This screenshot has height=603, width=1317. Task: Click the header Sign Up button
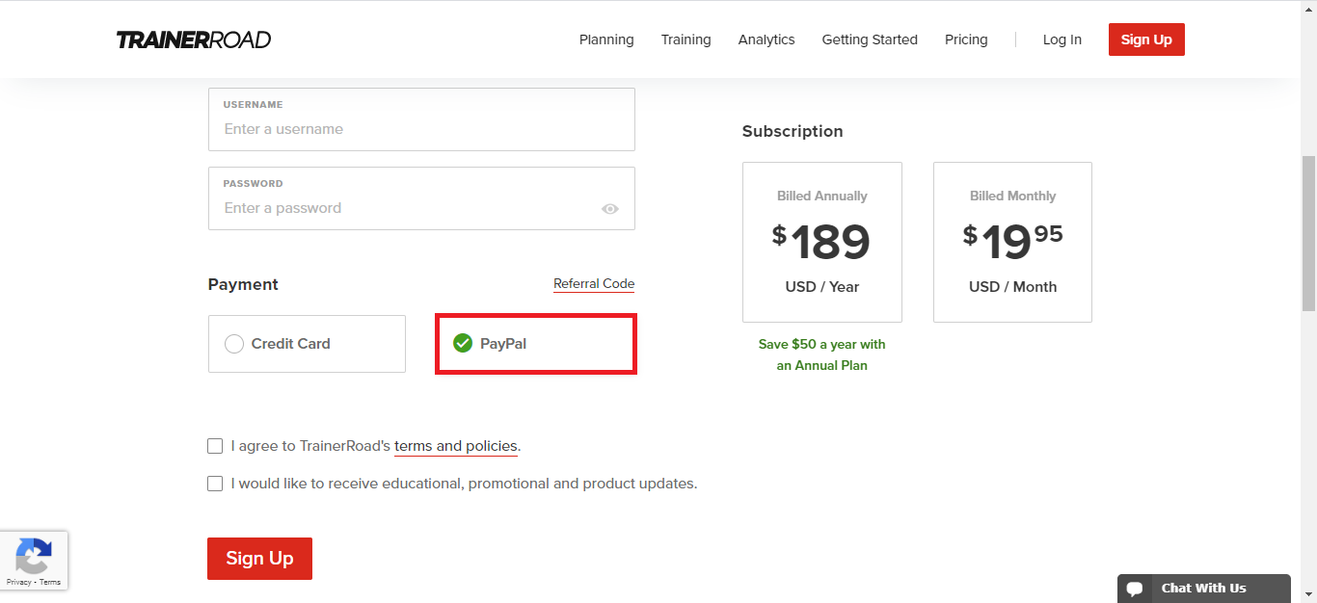(1146, 39)
